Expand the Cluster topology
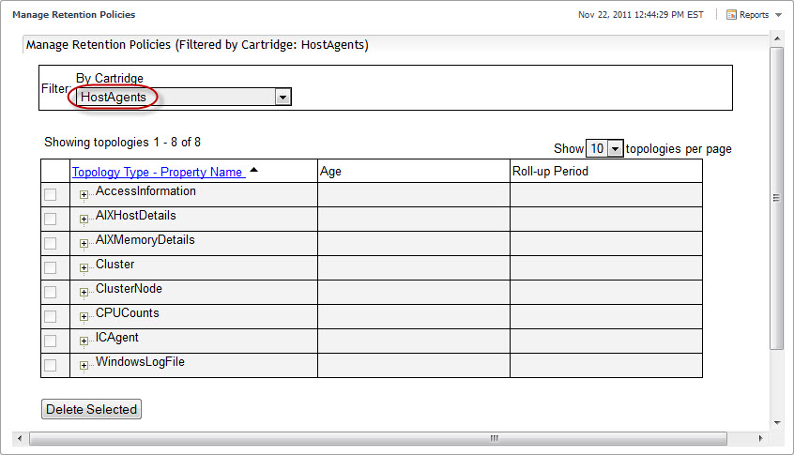 pos(84,268)
